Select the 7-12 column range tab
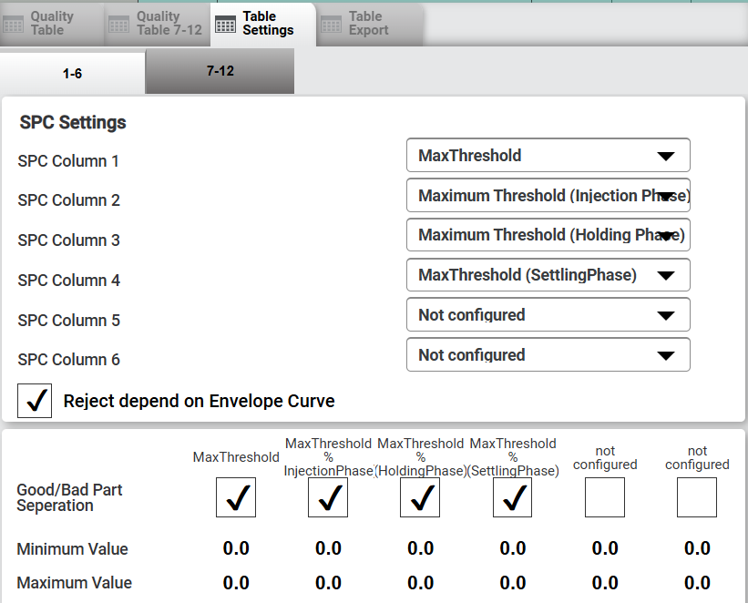This screenshot has width=748, height=603. click(220, 71)
